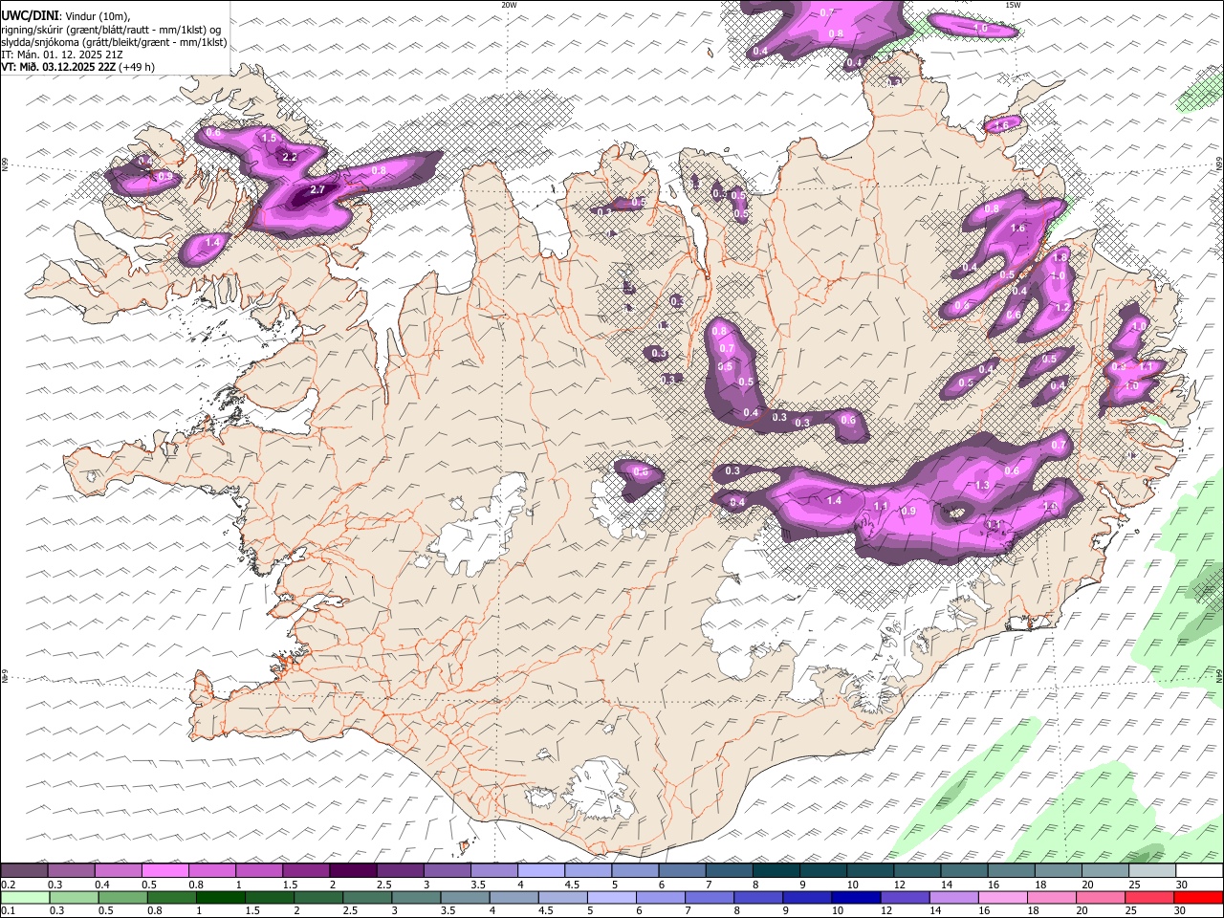
Task: Click the 1.5 precipitation value on map
Action: 269,139
